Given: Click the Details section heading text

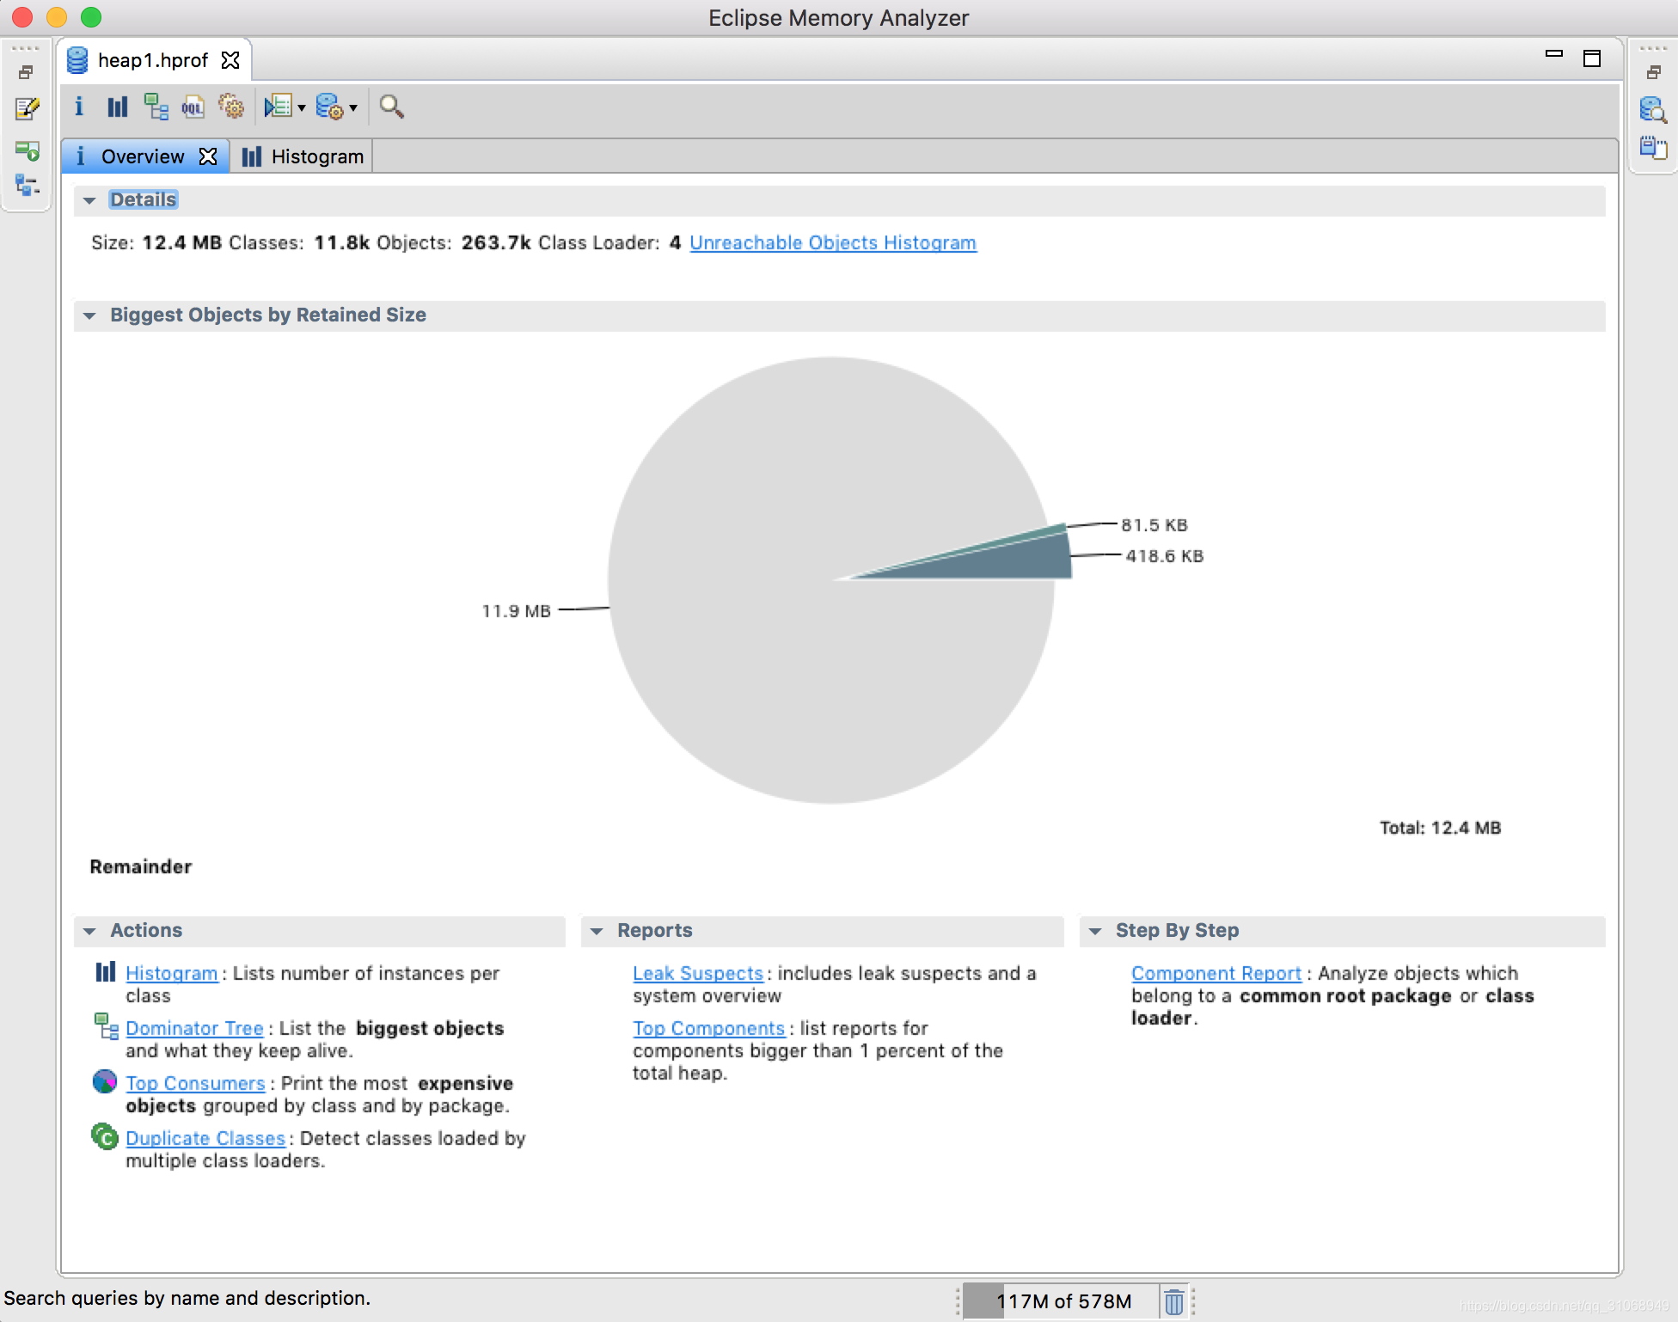Looking at the screenshot, I should coord(143,199).
